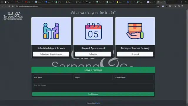
Task: Open the tab search dropdown arrow
Action: [2, 2]
